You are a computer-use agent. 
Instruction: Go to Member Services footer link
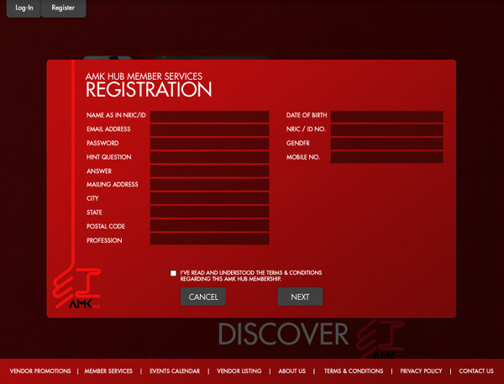click(108, 371)
